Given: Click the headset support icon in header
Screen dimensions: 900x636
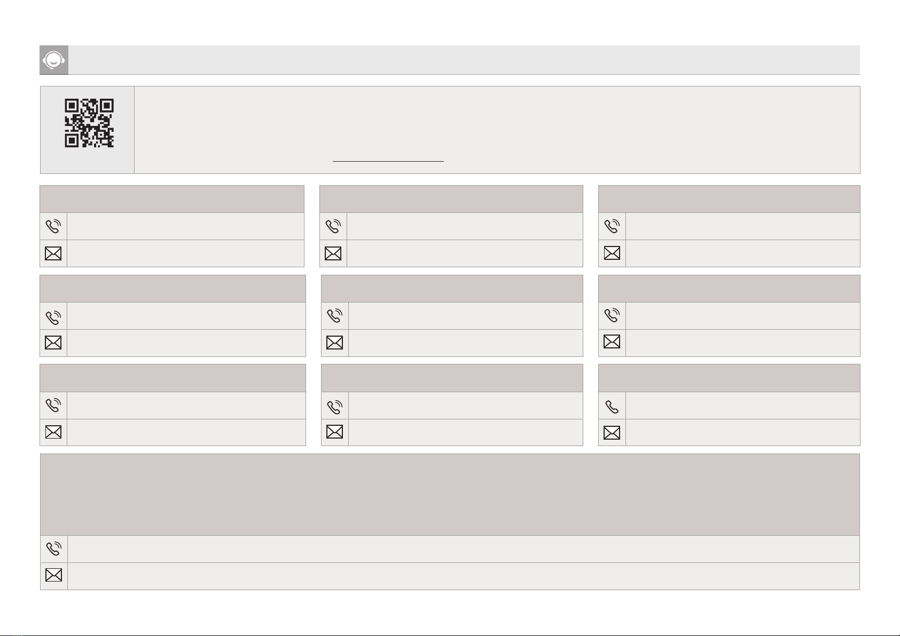Looking at the screenshot, I should tap(54, 60).
